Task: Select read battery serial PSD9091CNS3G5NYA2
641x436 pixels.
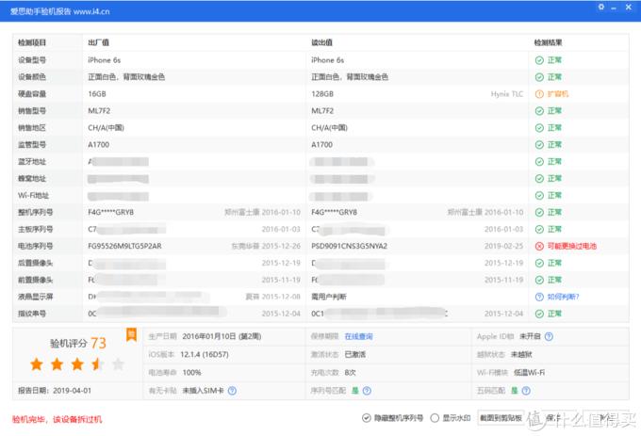Action: [x=349, y=246]
